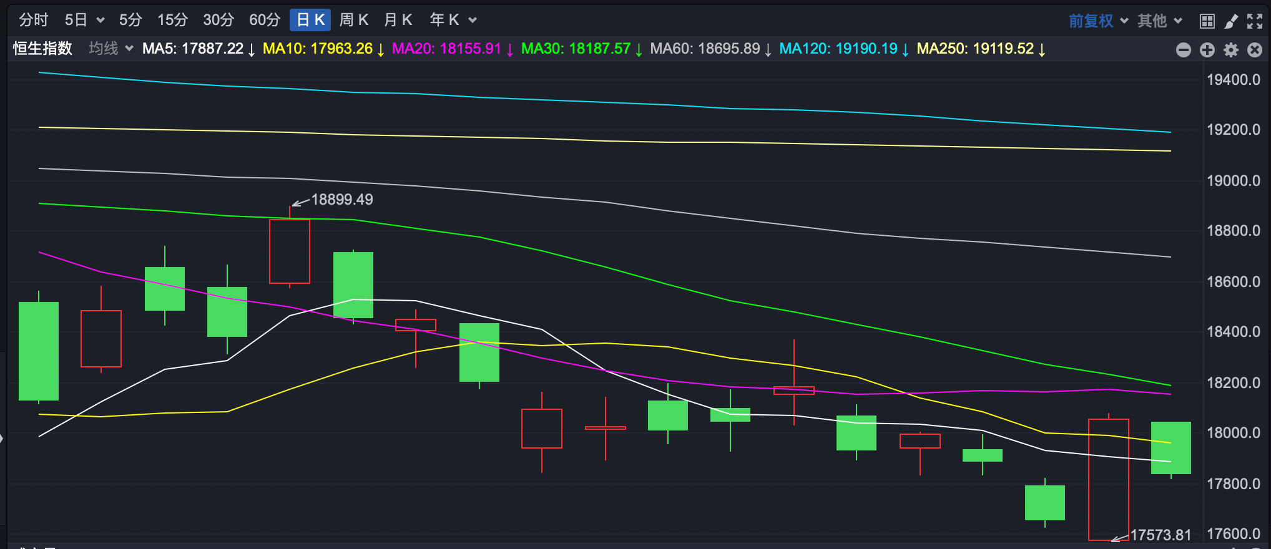
Task: Expand the 年K dropdown arrow
Action: [x=473, y=21]
